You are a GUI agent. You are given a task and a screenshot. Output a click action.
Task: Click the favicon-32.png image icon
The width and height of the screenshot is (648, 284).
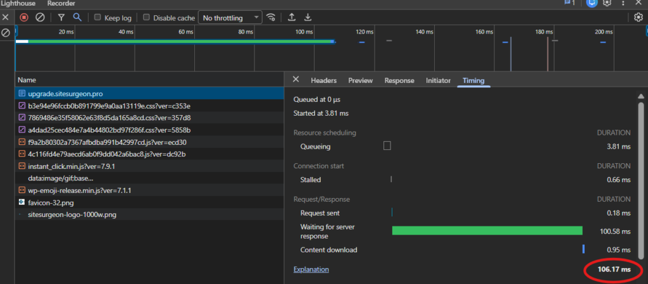click(22, 202)
